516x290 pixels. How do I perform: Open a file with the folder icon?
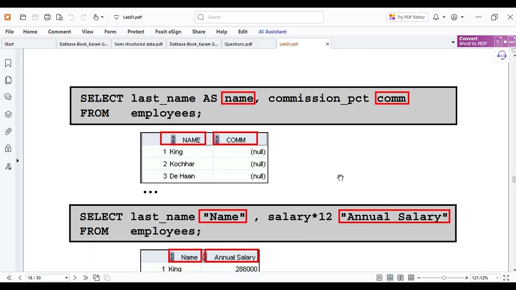click(23, 17)
